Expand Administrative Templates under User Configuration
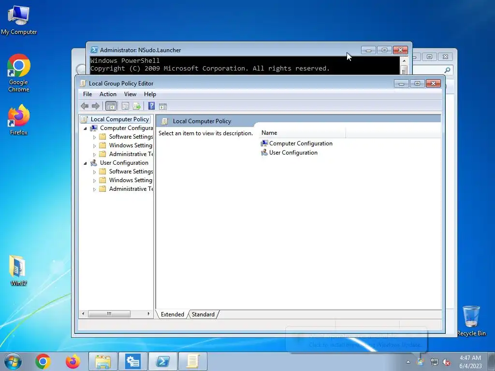The width and height of the screenshot is (495, 371). 94,189
